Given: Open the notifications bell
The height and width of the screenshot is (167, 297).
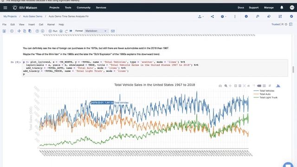Looking at the screenshot, I should pos(282,7).
